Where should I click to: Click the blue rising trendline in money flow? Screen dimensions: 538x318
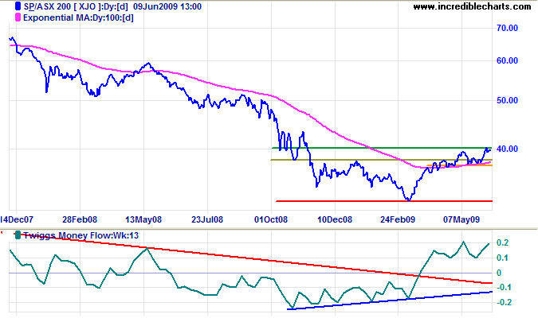pyautogui.click(x=390, y=301)
